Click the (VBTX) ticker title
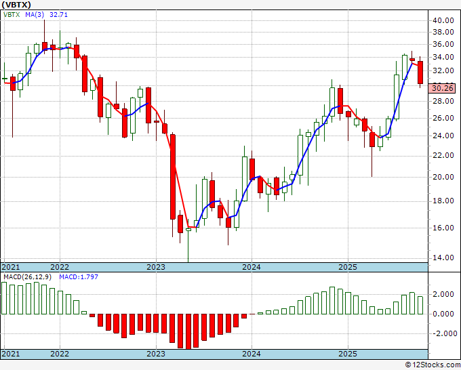The width and height of the screenshot is (461, 370). (x=16, y=5)
